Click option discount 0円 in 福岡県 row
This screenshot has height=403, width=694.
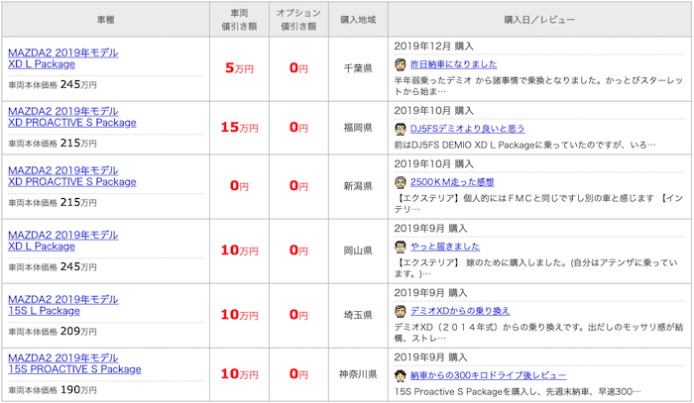click(x=298, y=128)
